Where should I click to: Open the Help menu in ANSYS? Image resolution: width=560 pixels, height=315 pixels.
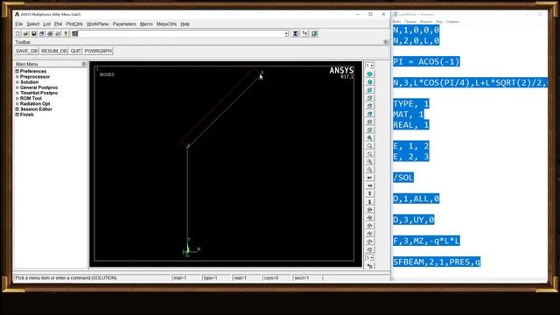pos(185,24)
